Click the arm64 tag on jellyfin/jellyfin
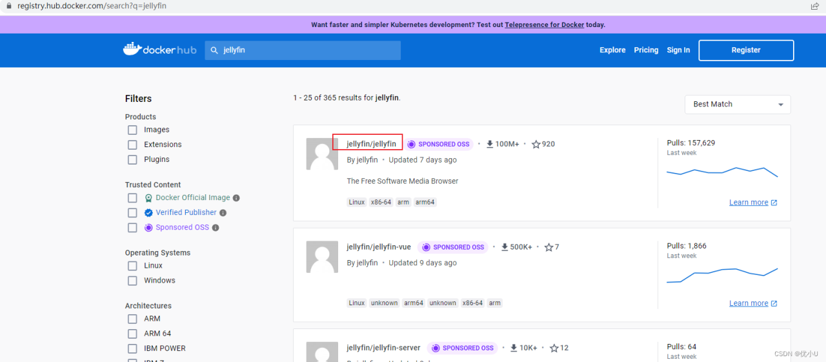This screenshot has width=826, height=362. (x=425, y=203)
